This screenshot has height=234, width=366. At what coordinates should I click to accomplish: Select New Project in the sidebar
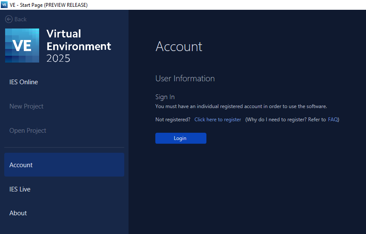pos(26,106)
